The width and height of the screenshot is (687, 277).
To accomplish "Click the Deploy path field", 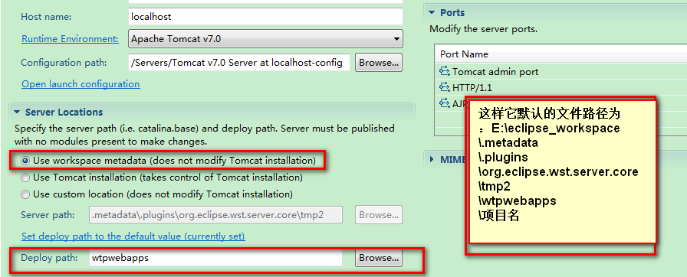I will coord(215,258).
